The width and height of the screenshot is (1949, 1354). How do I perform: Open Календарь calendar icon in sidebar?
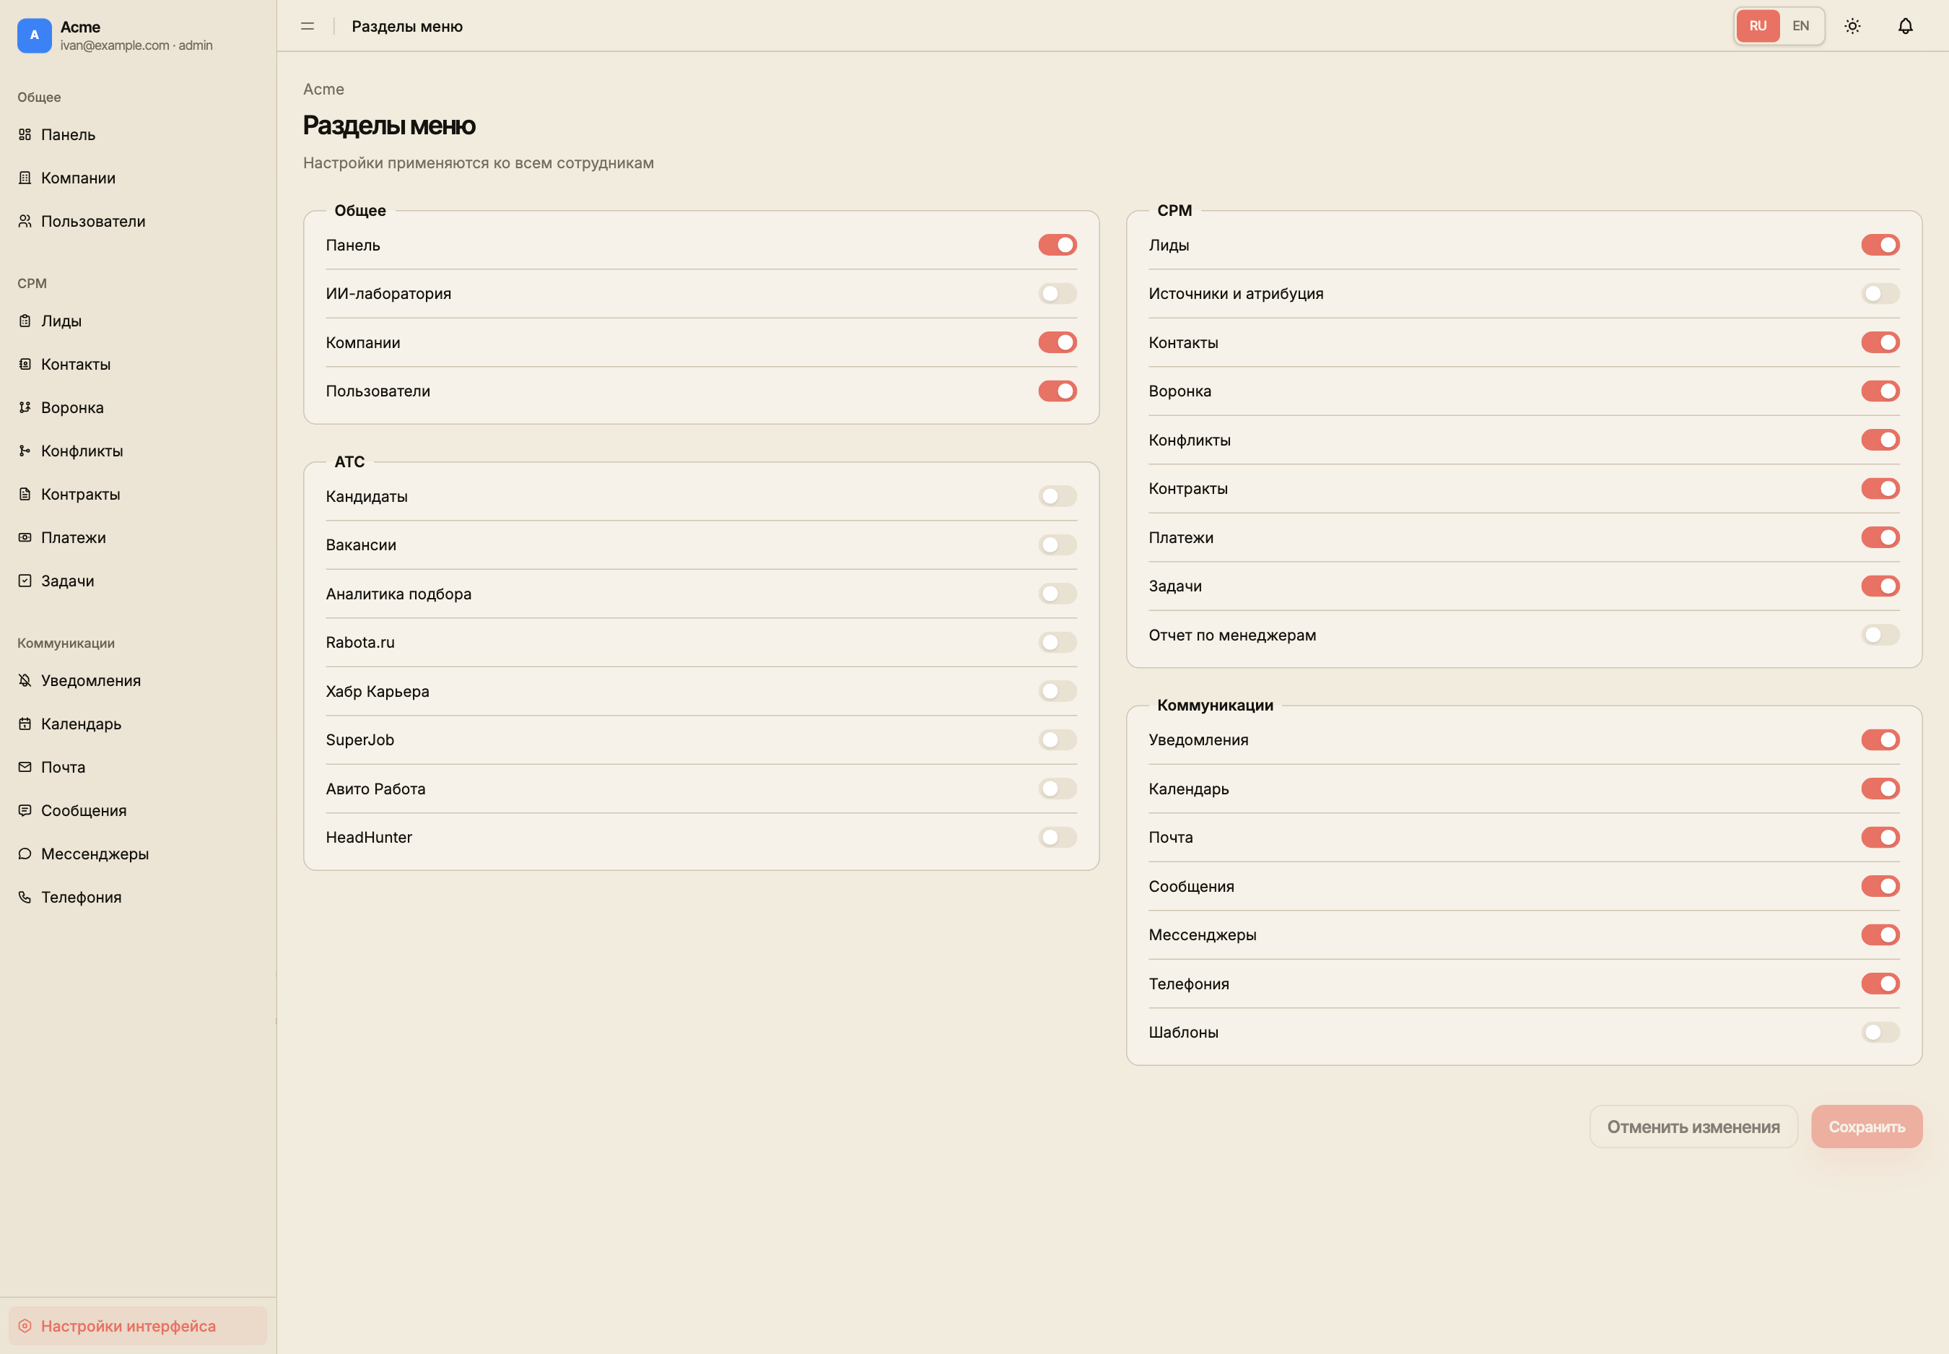pos(25,724)
